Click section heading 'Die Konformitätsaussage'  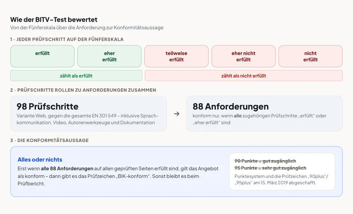pyautogui.click(x=49, y=141)
